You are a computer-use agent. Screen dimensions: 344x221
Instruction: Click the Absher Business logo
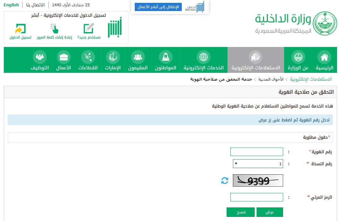point(195,7)
